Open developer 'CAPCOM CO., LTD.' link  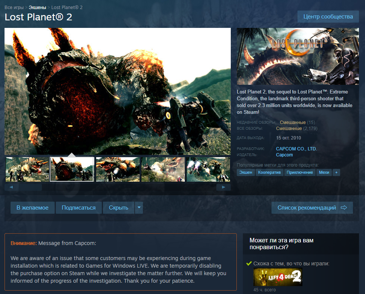(x=296, y=149)
